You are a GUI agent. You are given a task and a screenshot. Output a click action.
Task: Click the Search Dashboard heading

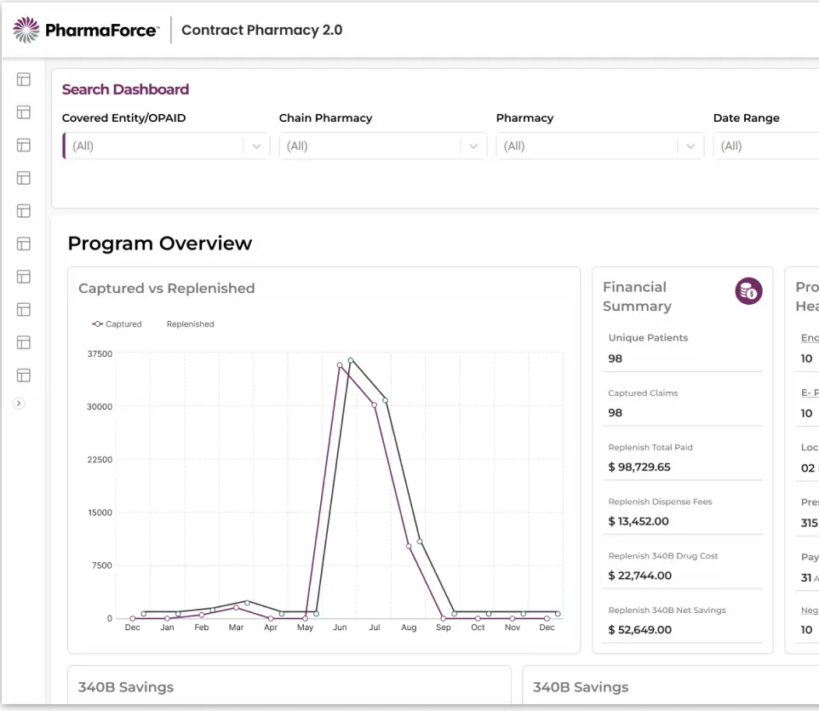125,89
